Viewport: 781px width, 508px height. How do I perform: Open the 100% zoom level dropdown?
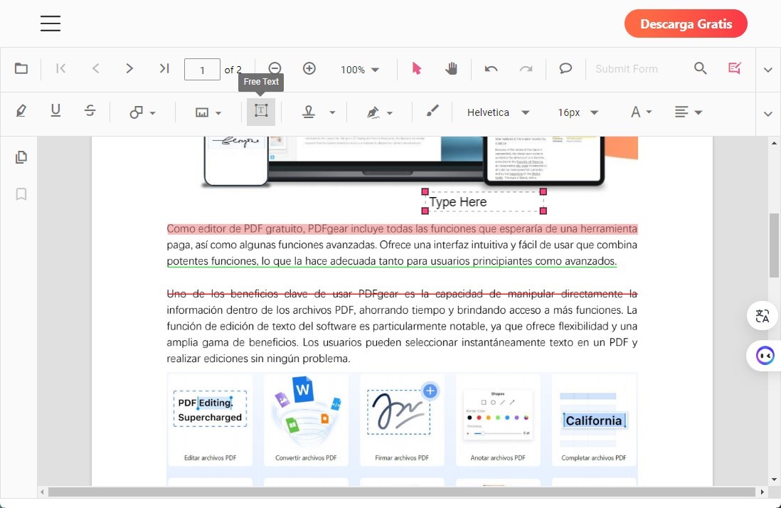click(359, 69)
